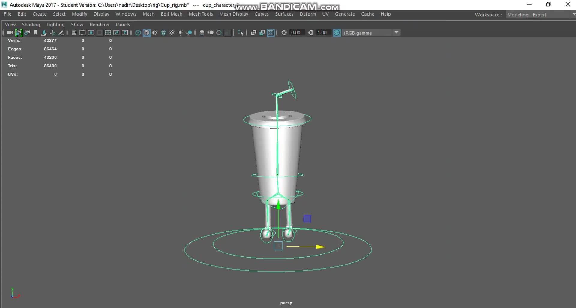576x308 pixels.
Task: Expand the Renderer menu in panel bar
Action: tap(100, 25)
